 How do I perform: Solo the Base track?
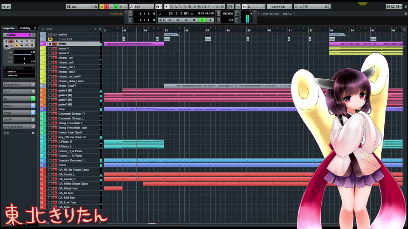tap(55, 109)
